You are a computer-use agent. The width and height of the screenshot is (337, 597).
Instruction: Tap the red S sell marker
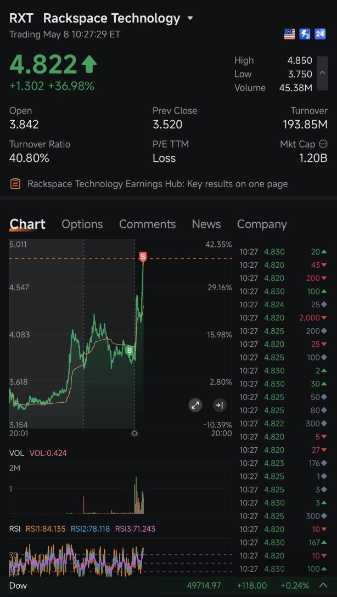tap(143, 257)
